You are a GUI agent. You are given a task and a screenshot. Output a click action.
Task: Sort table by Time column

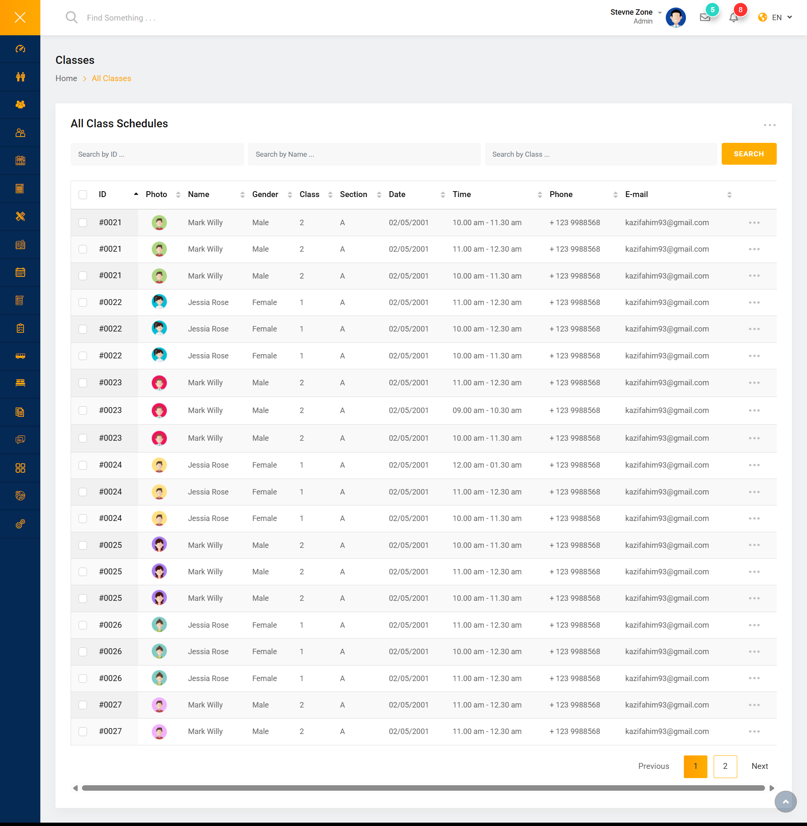540,195
